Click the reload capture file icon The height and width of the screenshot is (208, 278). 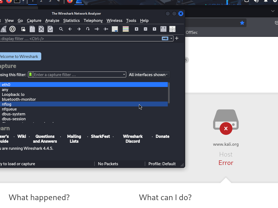tap(50, 29)
